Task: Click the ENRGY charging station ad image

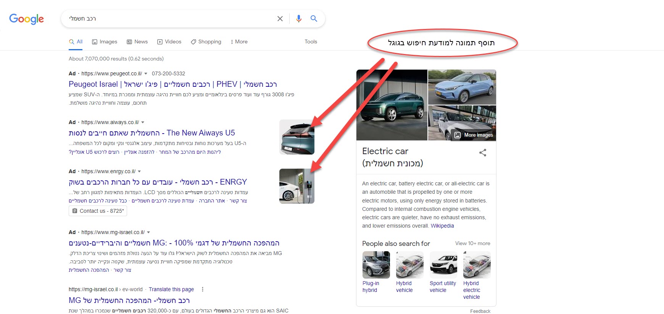Action: tap(297, 186)
